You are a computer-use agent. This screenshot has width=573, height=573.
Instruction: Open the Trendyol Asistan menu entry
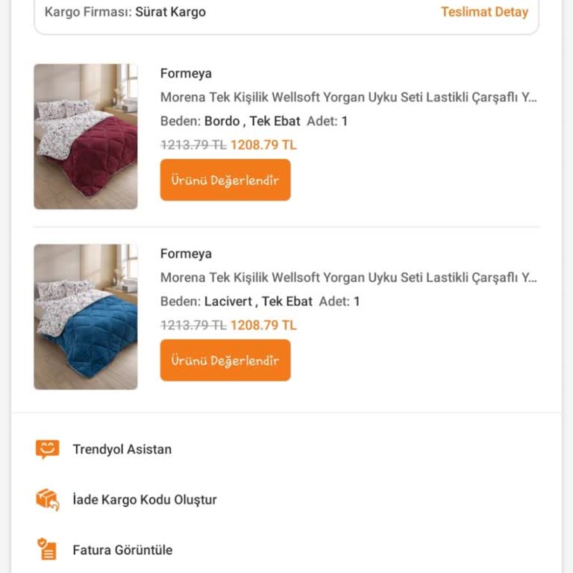tap(122, 449)
